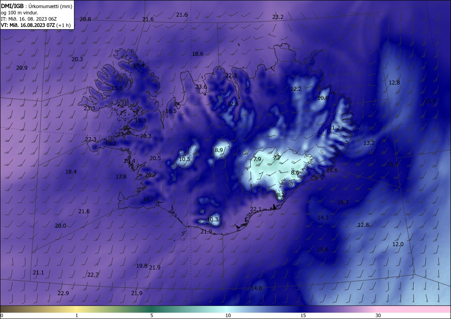The width and height of the screenshot is (451, 319).
Task: Select the color scale label 5
Action: [152, 315]
